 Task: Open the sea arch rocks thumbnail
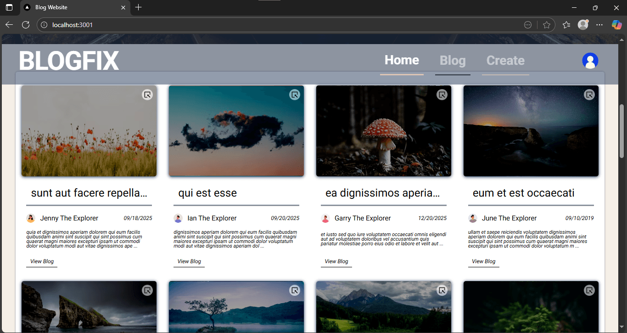pyautogui.click(x=89, y=307)
